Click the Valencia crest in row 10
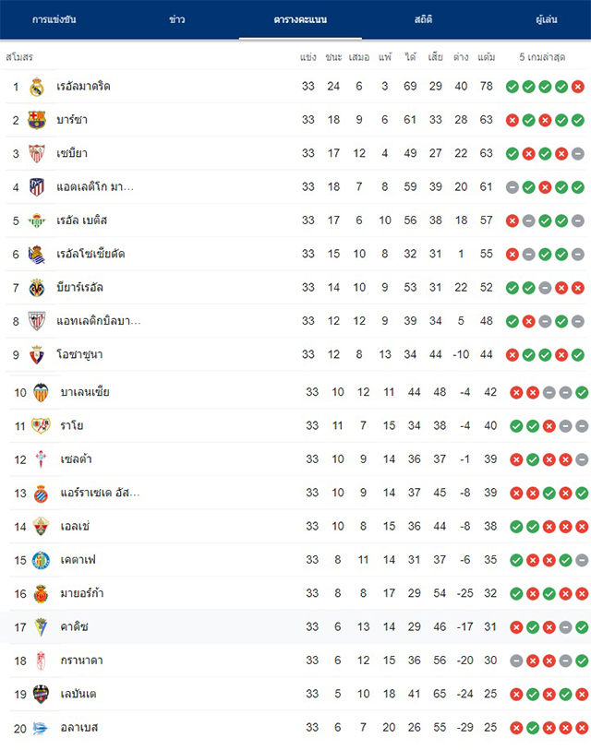591x750 pixels. [41, 393]
